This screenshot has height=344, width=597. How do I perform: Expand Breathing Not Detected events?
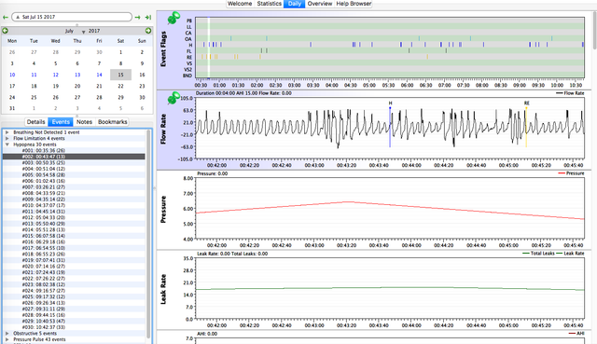[7, 132]
